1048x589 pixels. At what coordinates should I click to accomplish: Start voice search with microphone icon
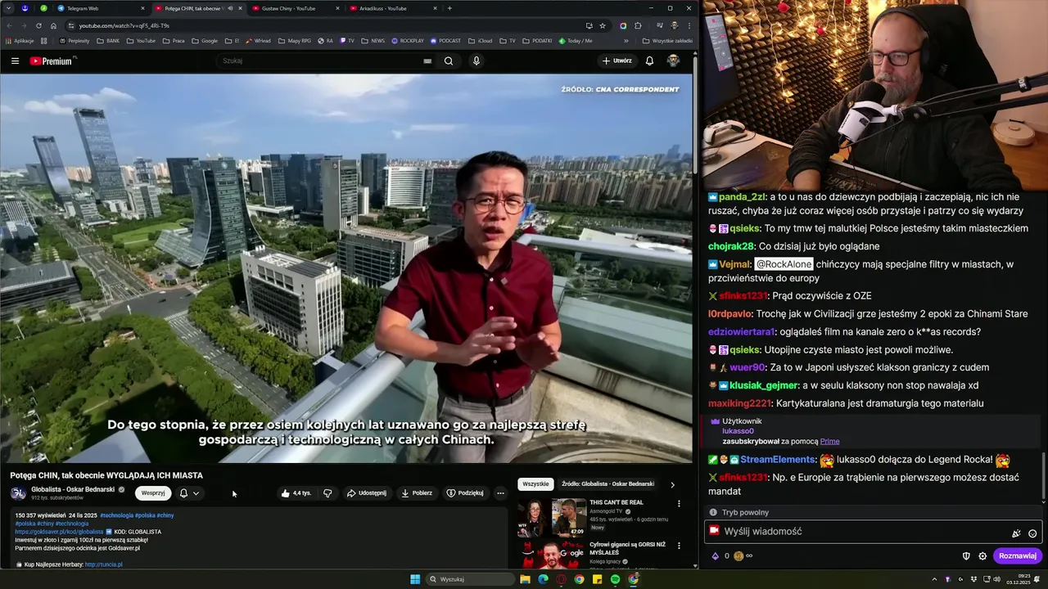point(477,61)
